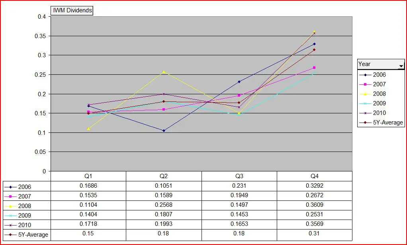This screenshot has height=245, width=407.
Task: Select the 2006 legend entry beside the chart
Action: [x=373, y=75]
